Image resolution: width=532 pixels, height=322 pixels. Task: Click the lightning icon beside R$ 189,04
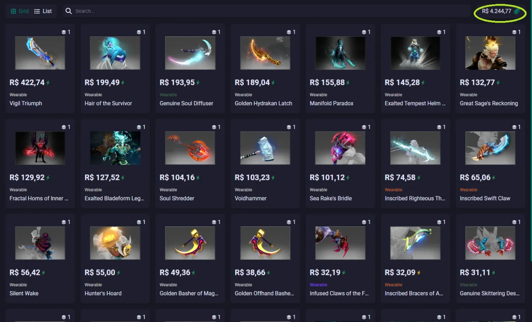(x=273, y=83)
